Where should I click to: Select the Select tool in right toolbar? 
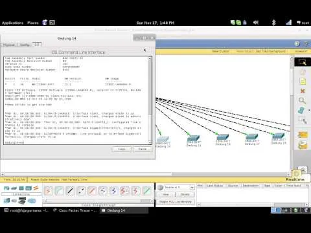(x=302, y=62)
